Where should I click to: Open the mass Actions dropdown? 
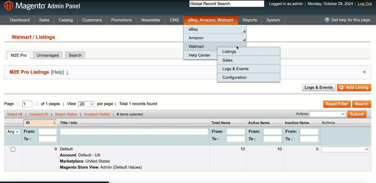[x=327, y=114]
